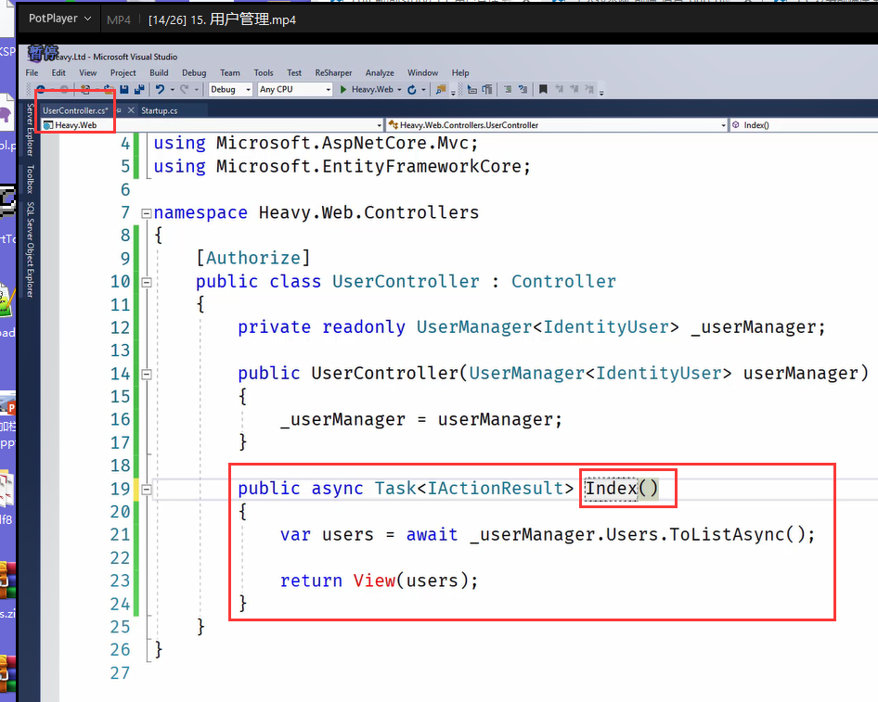The image size is (878, 702).
Task: Open the ReSharper menu
Action: point(333,72)
